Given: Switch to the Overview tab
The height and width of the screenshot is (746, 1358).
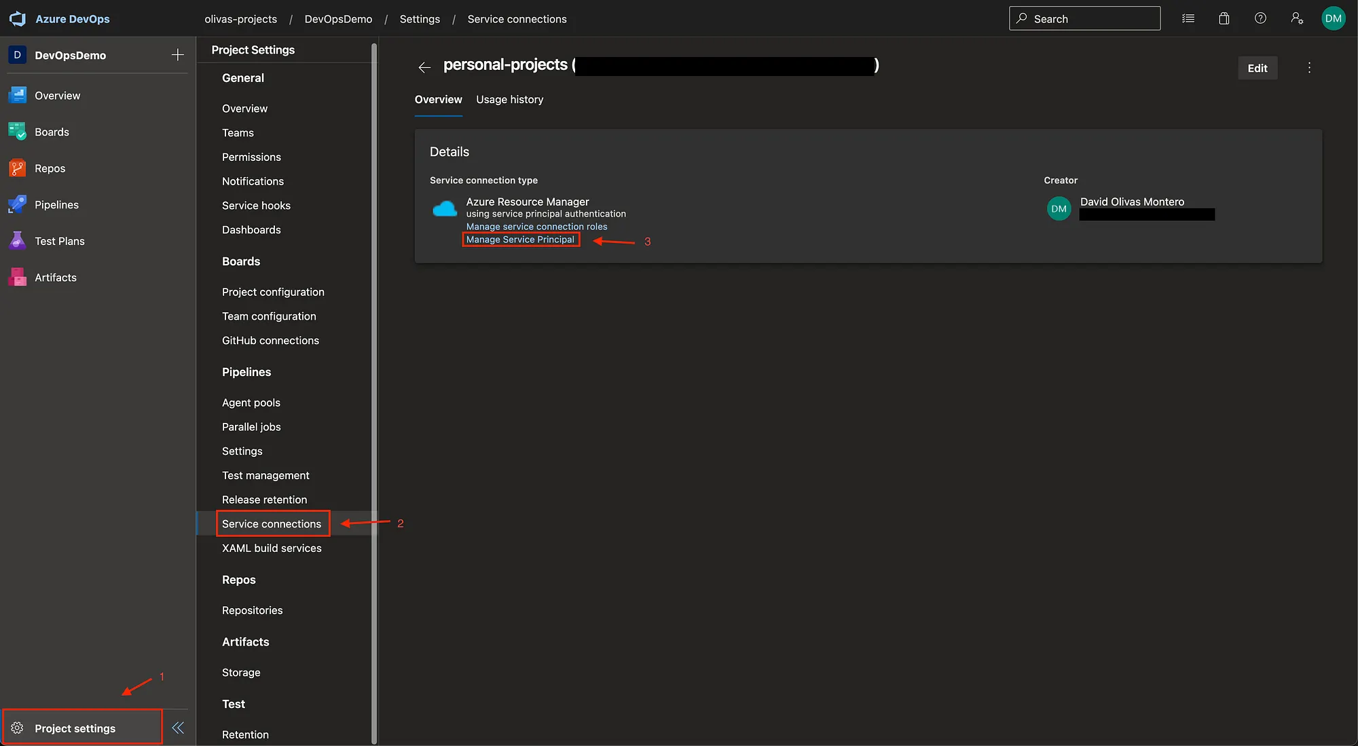Looking at the screenshot, I should tap(439, 100).
